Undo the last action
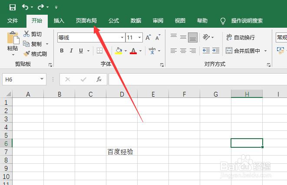 (x=25, y=7)
